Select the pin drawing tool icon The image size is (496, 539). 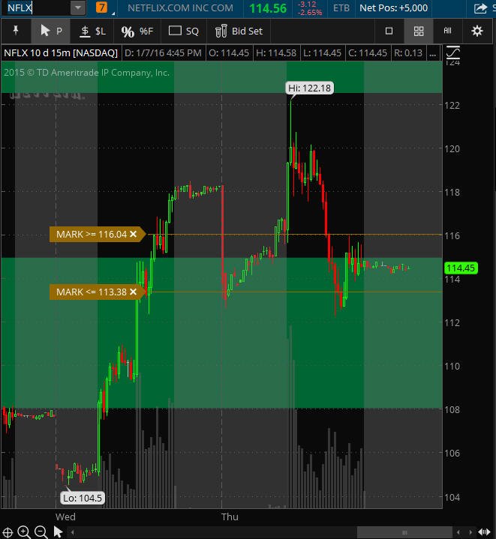pyautogui.click(x=16, y=31)
